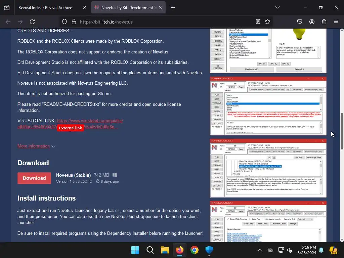The image size is (344, 258).
Task: Open clock and date panel
Action: (x=307, y=250)
